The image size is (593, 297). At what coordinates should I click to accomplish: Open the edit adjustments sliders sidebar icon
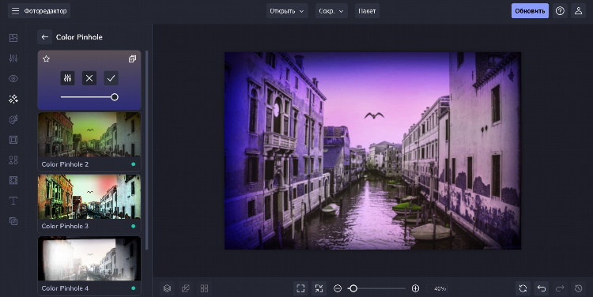point(13,58)
